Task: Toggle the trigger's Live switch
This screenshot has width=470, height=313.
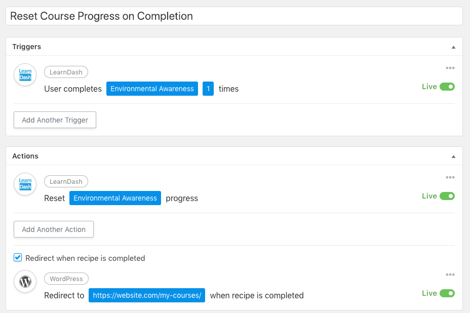Action: click(447, 87)
